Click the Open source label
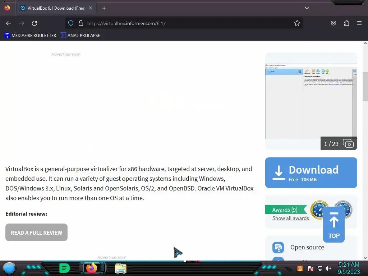 coord(307,247)
